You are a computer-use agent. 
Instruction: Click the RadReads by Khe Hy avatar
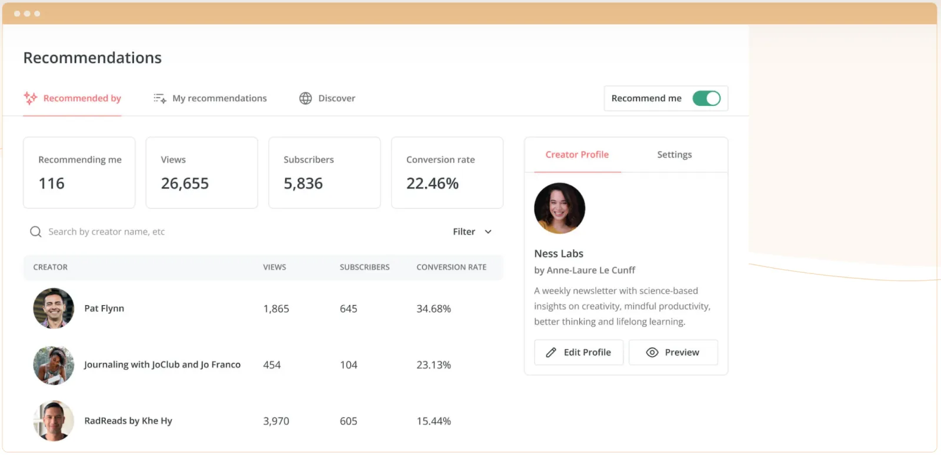click(54, 421)
